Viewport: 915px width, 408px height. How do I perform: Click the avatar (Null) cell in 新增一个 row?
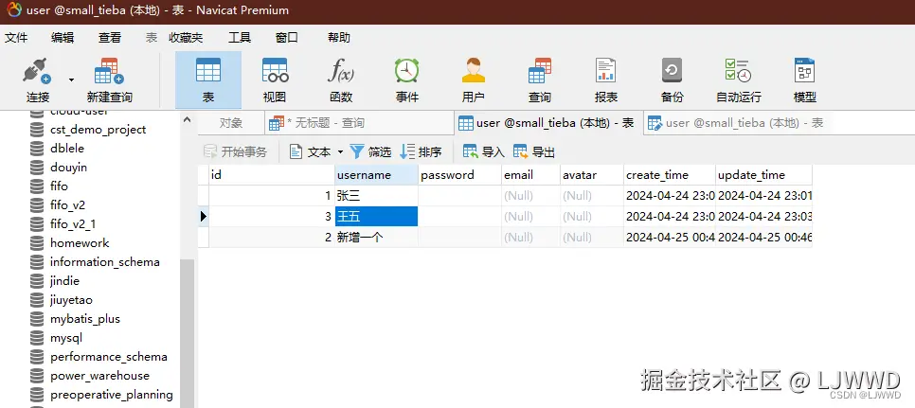(592, 238)
